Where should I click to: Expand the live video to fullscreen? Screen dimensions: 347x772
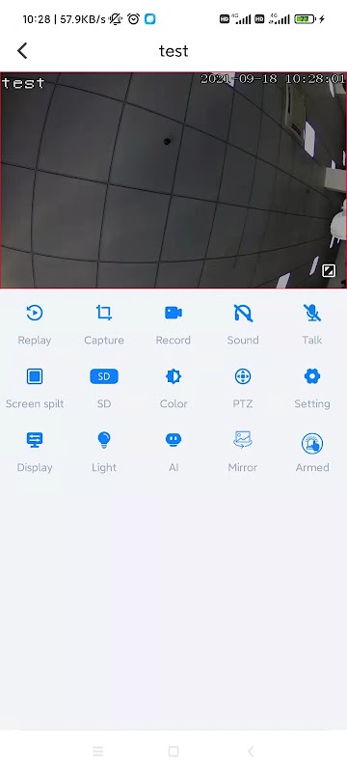click(329, 271)
